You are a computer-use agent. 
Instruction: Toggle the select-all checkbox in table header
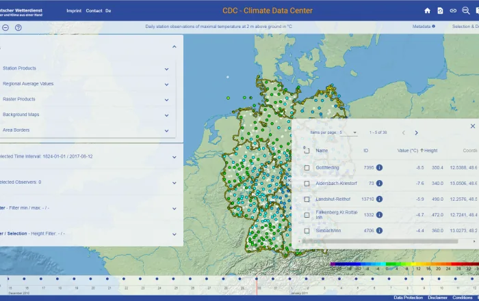tap(307, 150)
